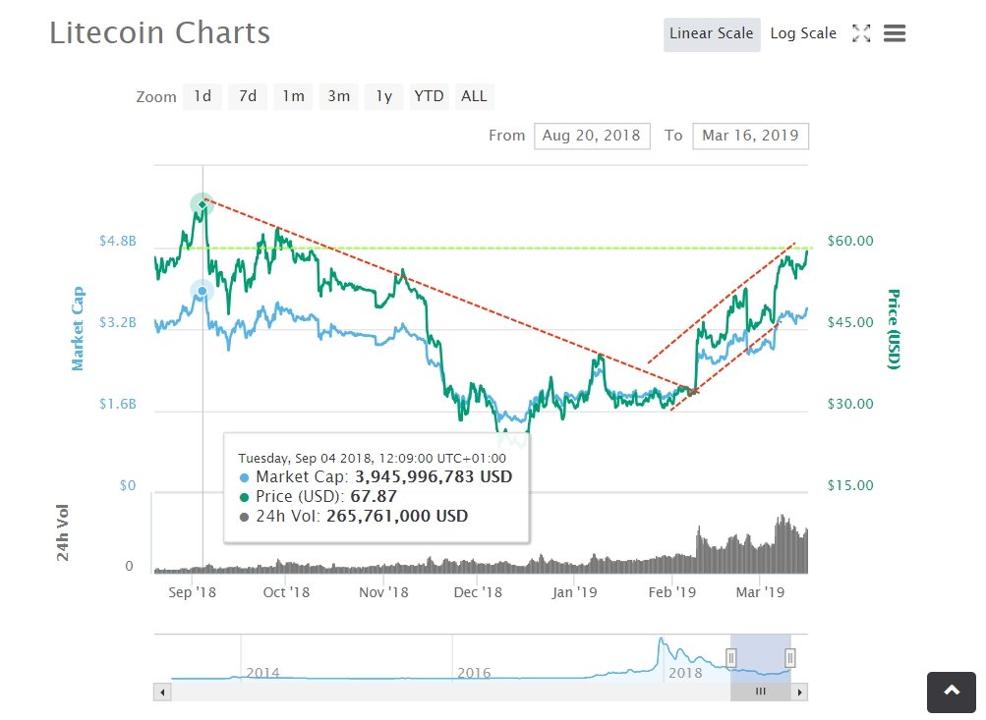Click the 24h Vol axis title
The image size is (986, 720).
[62, 532]
